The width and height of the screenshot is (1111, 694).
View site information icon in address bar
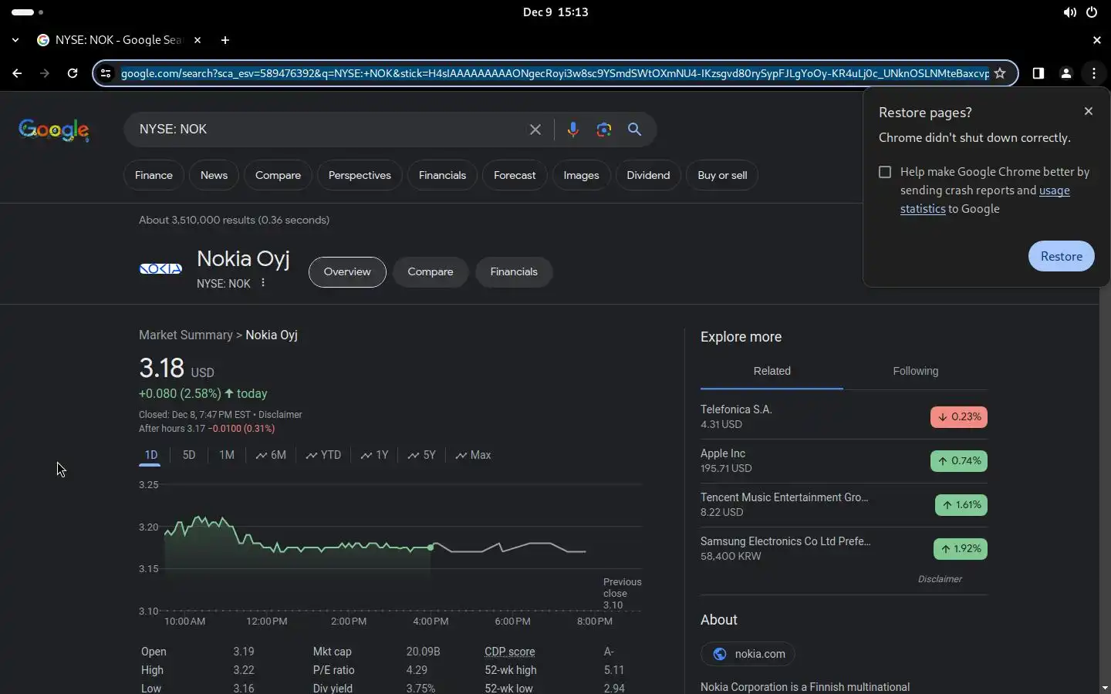[x=106, y=73]
